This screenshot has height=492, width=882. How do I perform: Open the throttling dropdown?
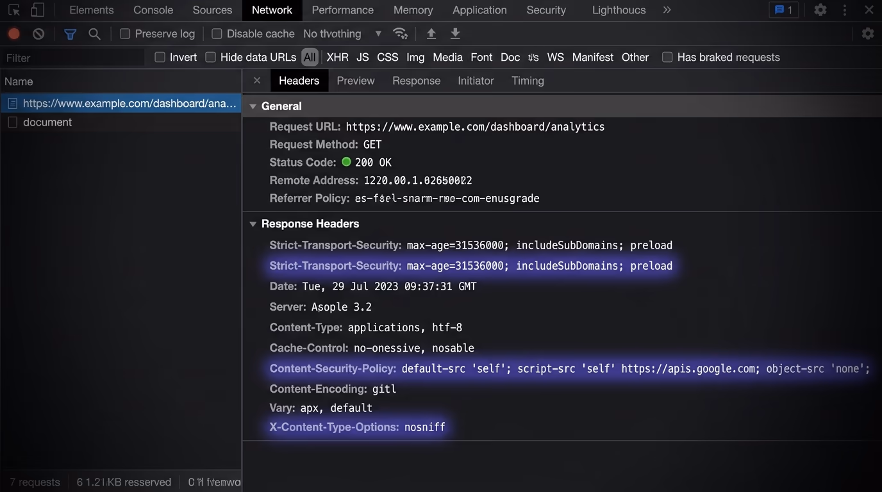point(342,34)
